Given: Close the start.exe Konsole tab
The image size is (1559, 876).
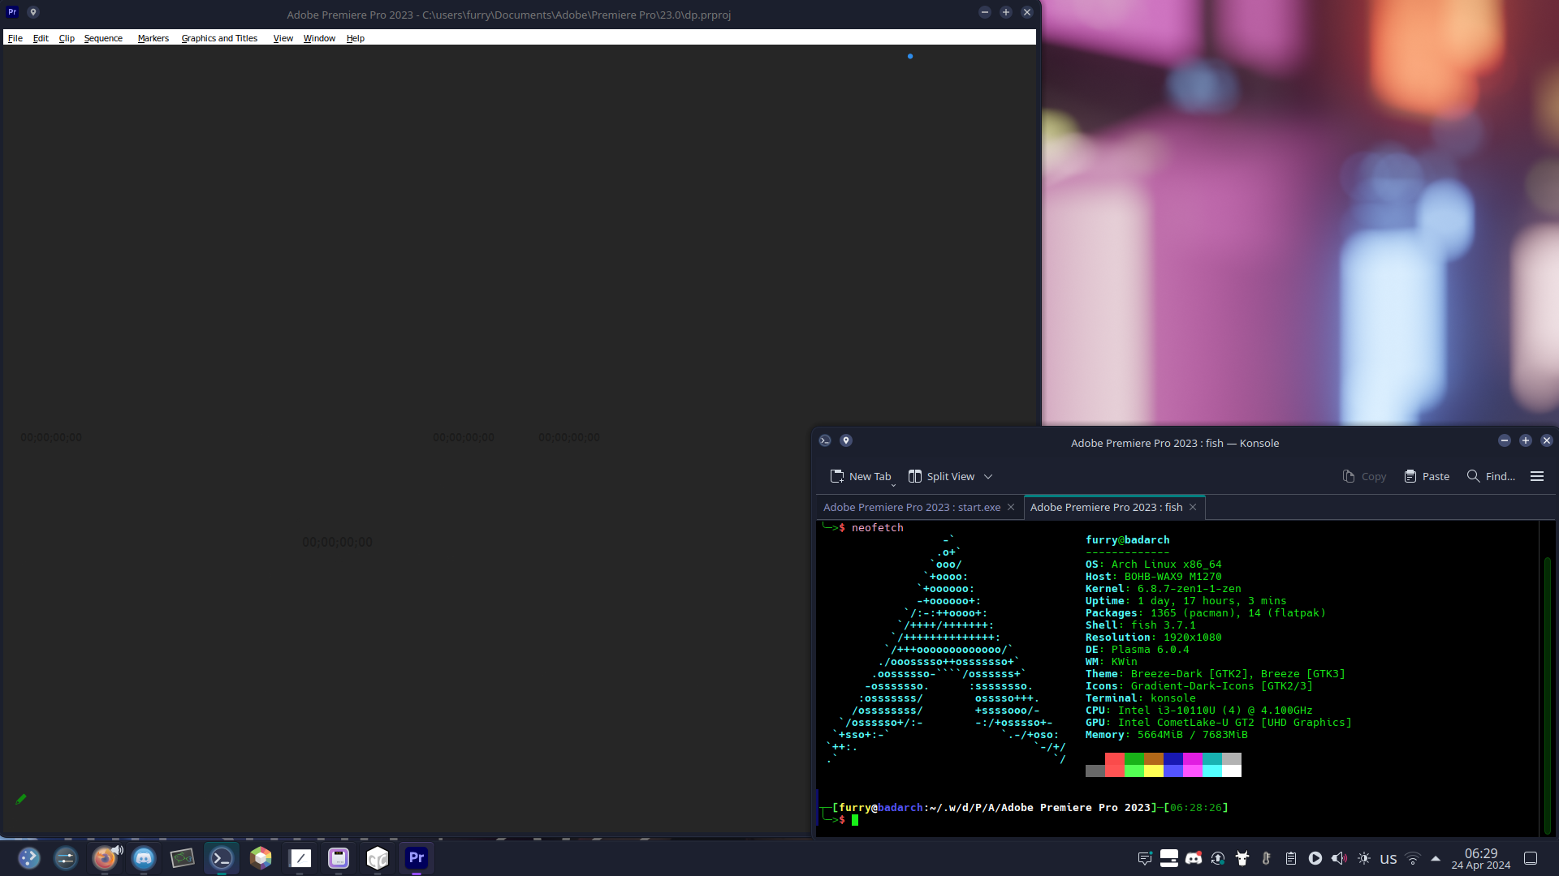Looking at the screenshot, I should tap(1011, 507).
